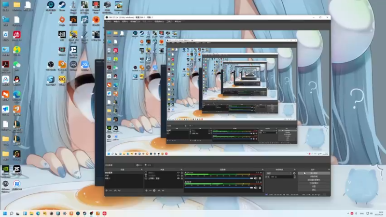Click the streaming button atop Controls
Screen dimensions: 386x217
(x=314, y=173)
